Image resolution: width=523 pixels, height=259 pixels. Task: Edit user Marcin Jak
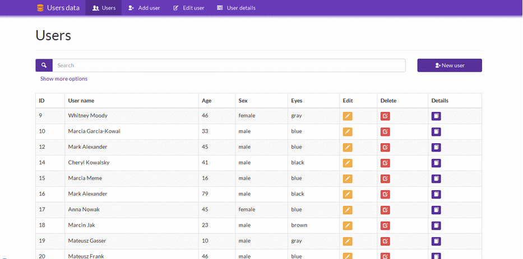[347, 225]
